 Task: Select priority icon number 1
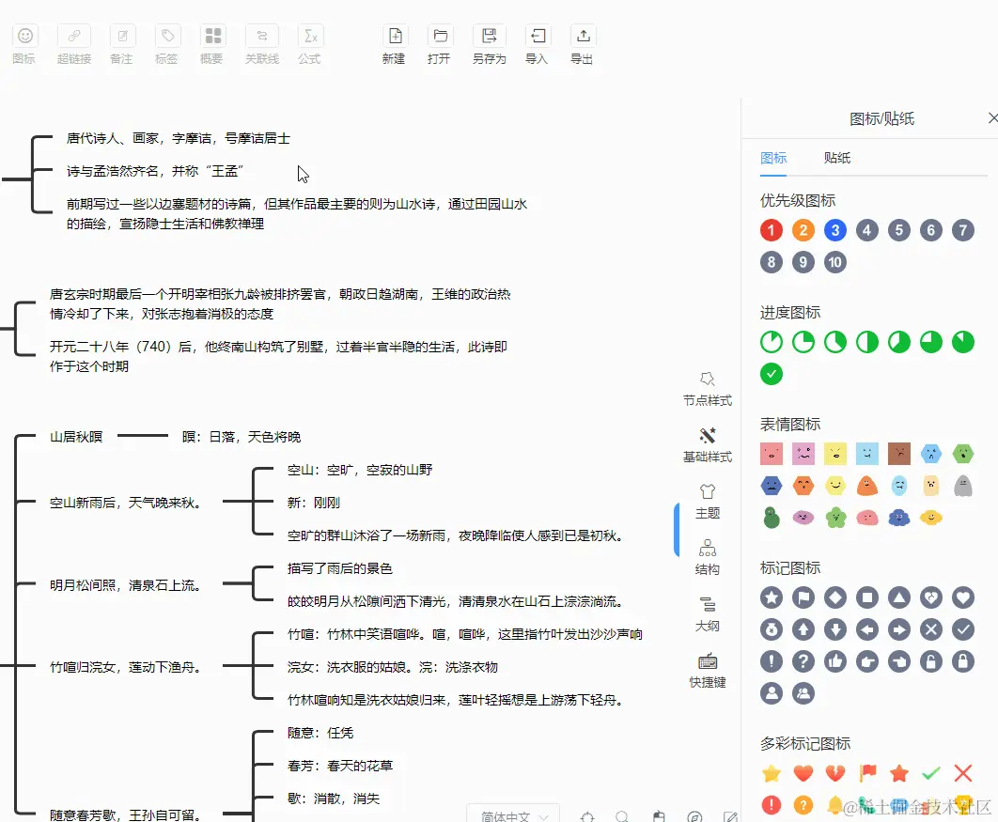[771, 229]
